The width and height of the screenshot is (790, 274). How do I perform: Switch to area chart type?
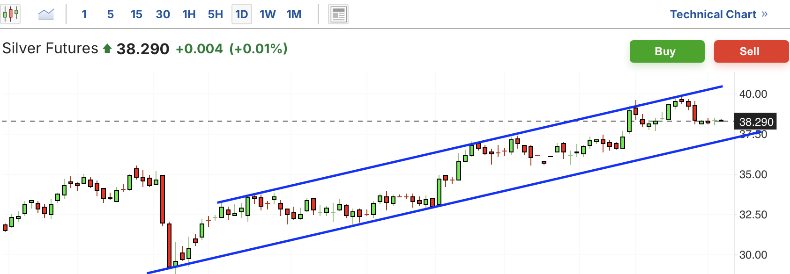coord(46,14)
